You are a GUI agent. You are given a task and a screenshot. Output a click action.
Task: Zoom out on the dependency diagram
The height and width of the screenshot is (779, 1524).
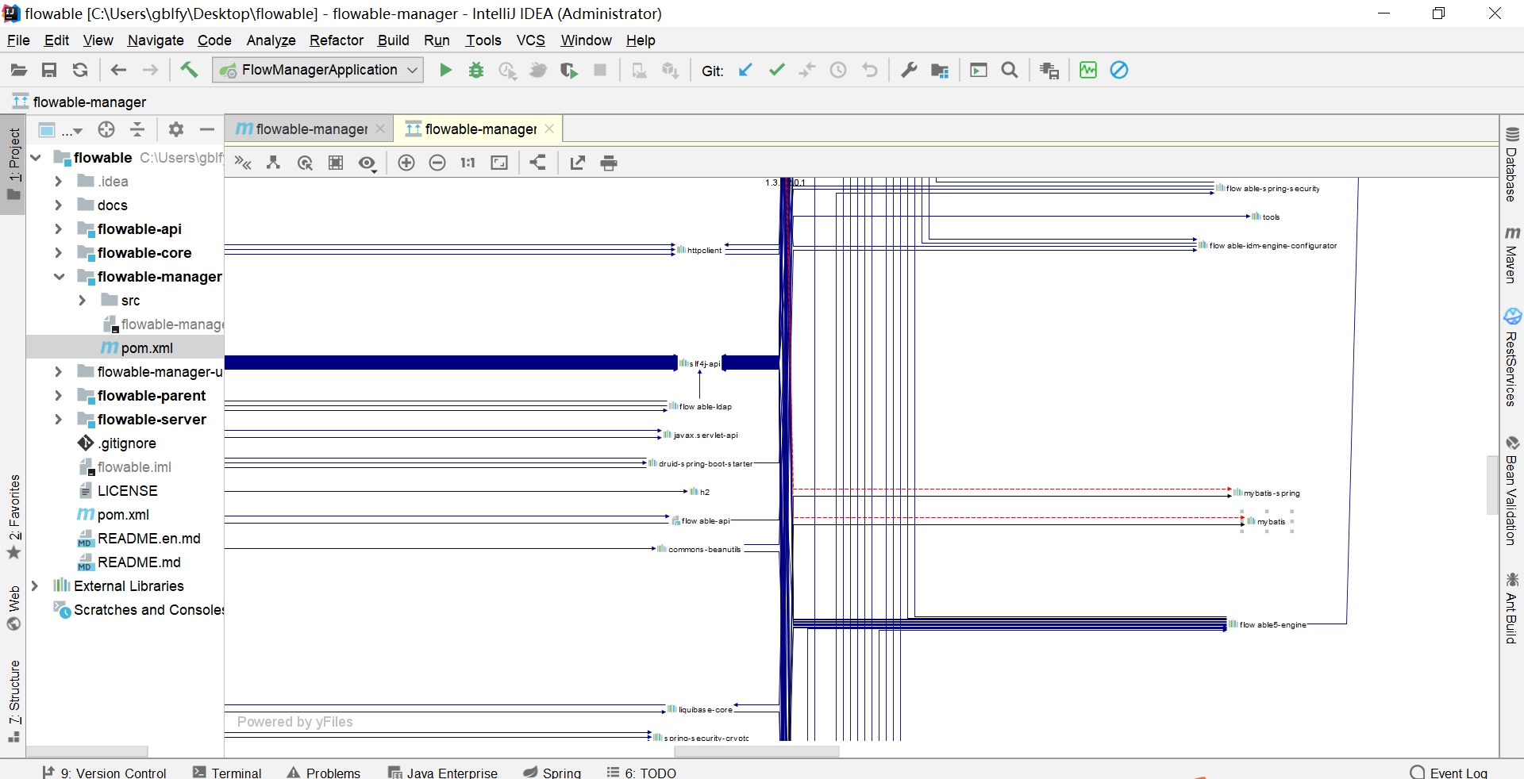coord(437,163)
